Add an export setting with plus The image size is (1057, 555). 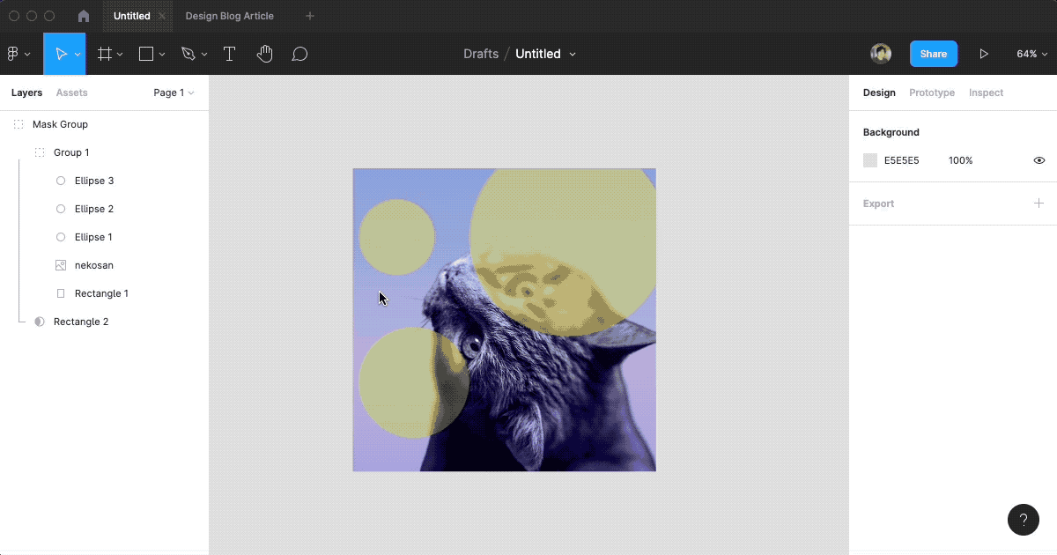tap(1039, 203)
